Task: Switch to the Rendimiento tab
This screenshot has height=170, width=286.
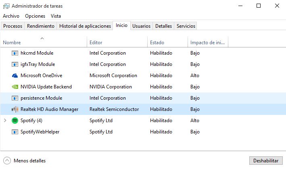Action: 41,26
